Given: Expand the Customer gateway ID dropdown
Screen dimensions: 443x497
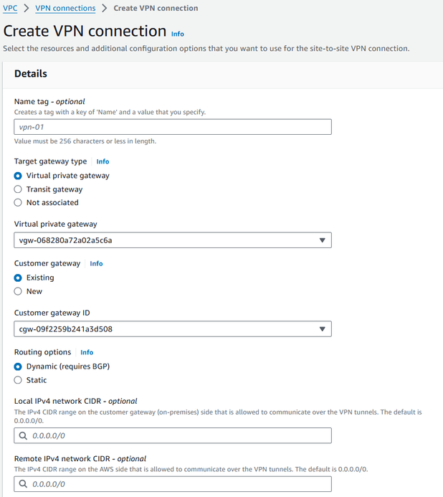Looking at the screenshot, I should coord(172,329).
